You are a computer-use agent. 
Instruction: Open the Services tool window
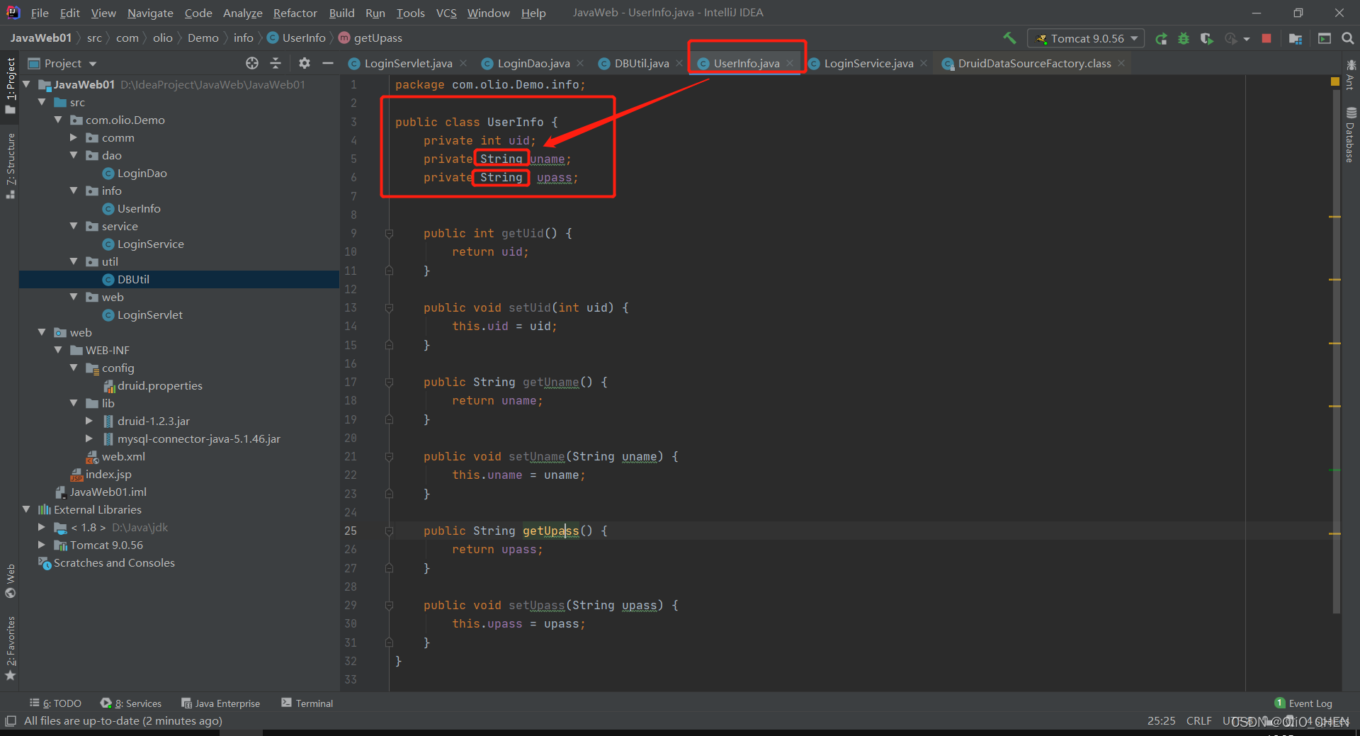coord(131,703)
